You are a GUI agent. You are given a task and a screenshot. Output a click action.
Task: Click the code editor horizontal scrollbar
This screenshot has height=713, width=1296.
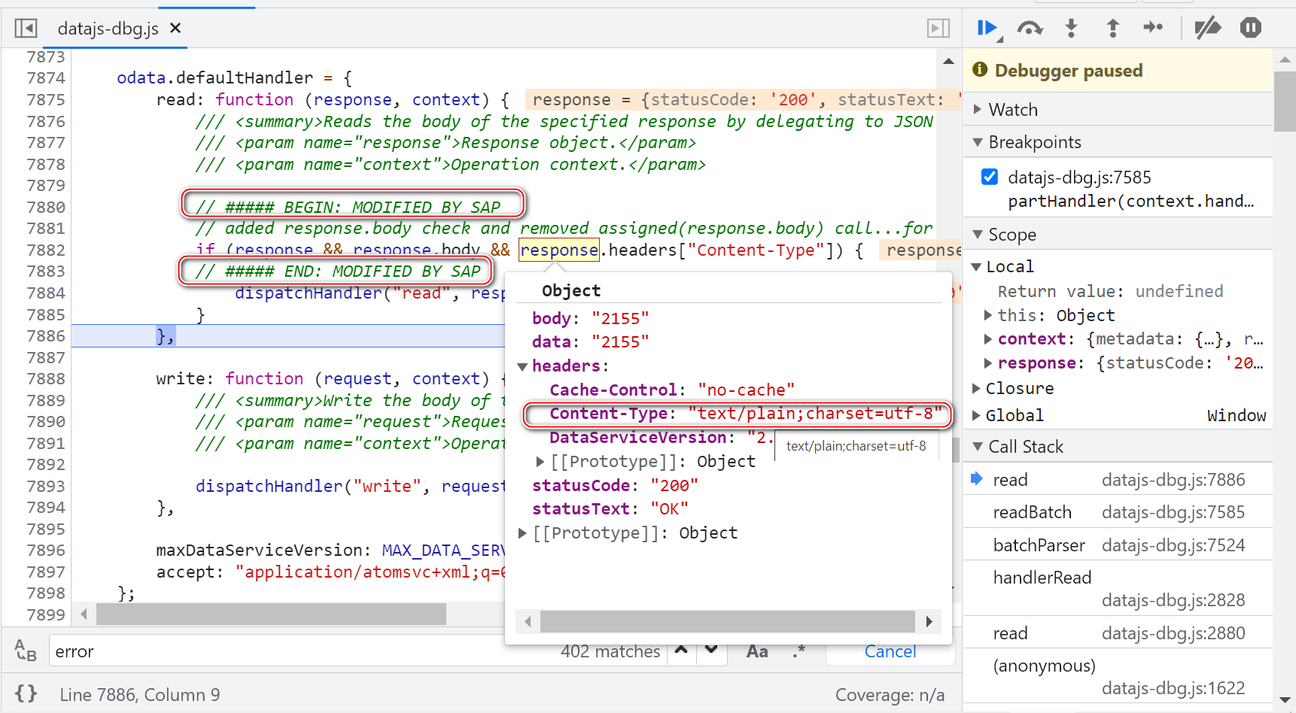271,614
